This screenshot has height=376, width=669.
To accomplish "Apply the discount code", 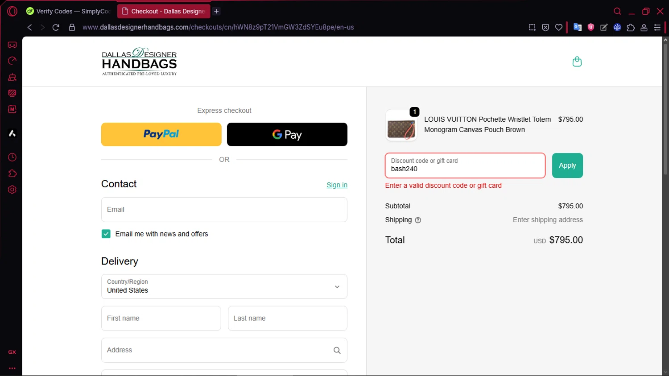I will (567, 165).
